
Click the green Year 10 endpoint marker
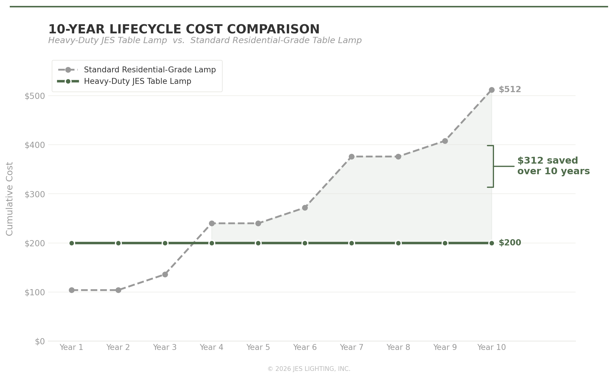click(491, 243)
